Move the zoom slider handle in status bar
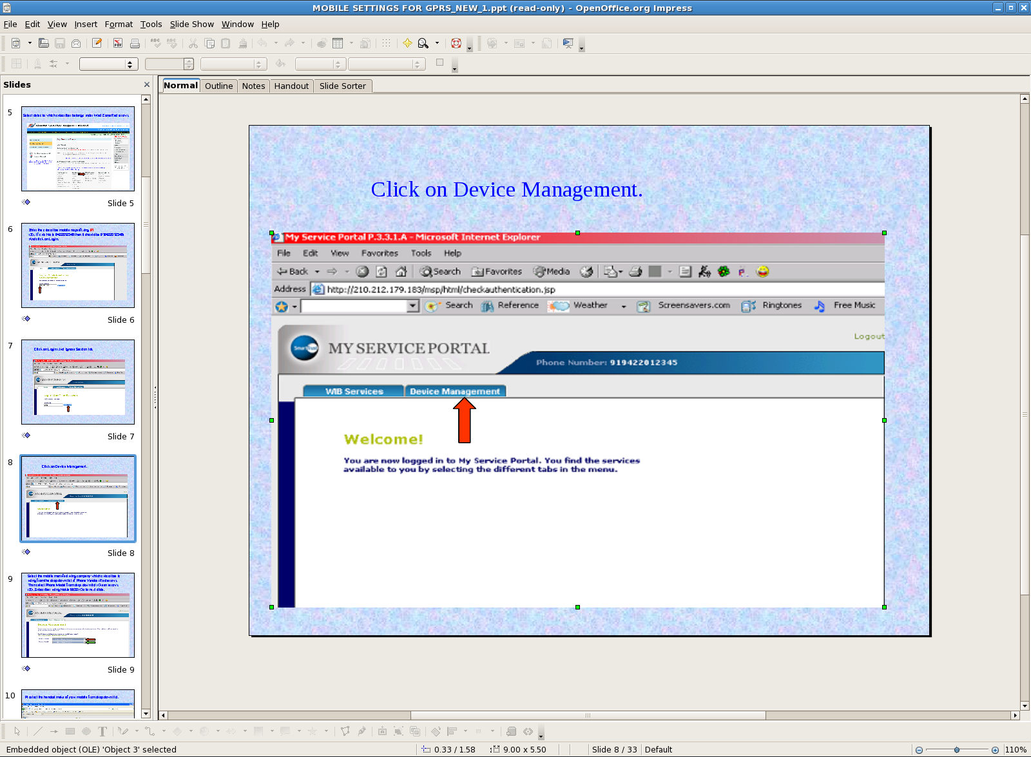Viewport: 1031px width, 757px height. click(x=957, y=750)
